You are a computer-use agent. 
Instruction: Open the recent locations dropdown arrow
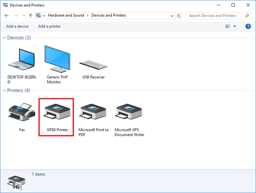point(24,16)
